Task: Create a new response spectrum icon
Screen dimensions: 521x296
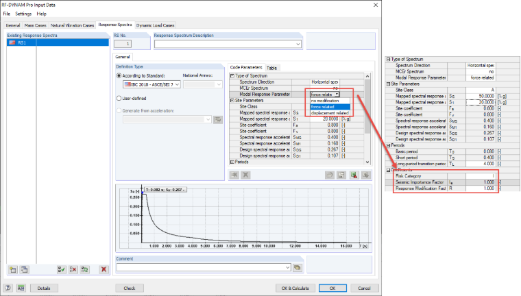Action: tap(13, 269)
